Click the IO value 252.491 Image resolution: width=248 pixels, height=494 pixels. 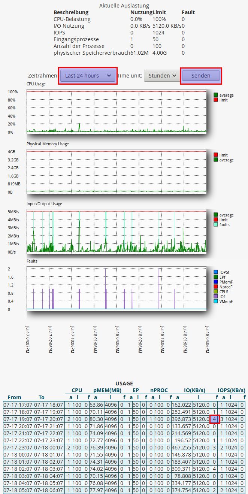click(181, 412)
